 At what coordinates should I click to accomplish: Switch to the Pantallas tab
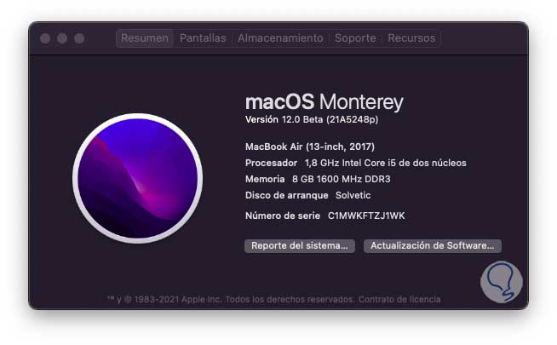(x=203, y=38)
